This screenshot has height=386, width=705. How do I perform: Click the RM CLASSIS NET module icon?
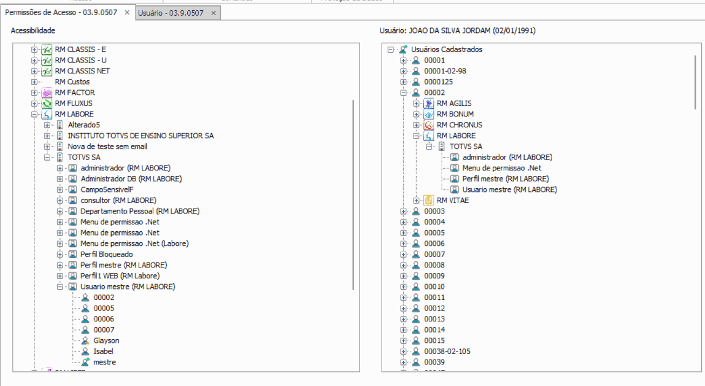[47, 71]
